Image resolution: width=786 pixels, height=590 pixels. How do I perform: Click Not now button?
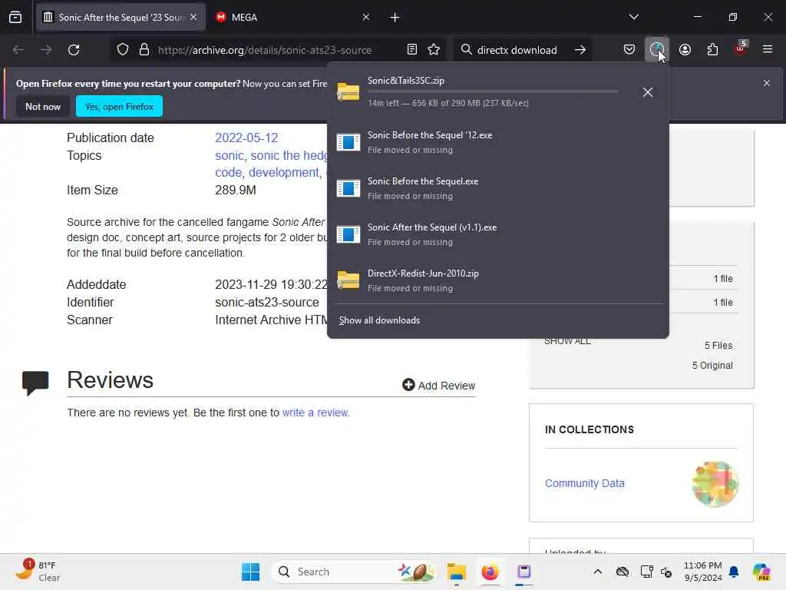coord(43,106)
